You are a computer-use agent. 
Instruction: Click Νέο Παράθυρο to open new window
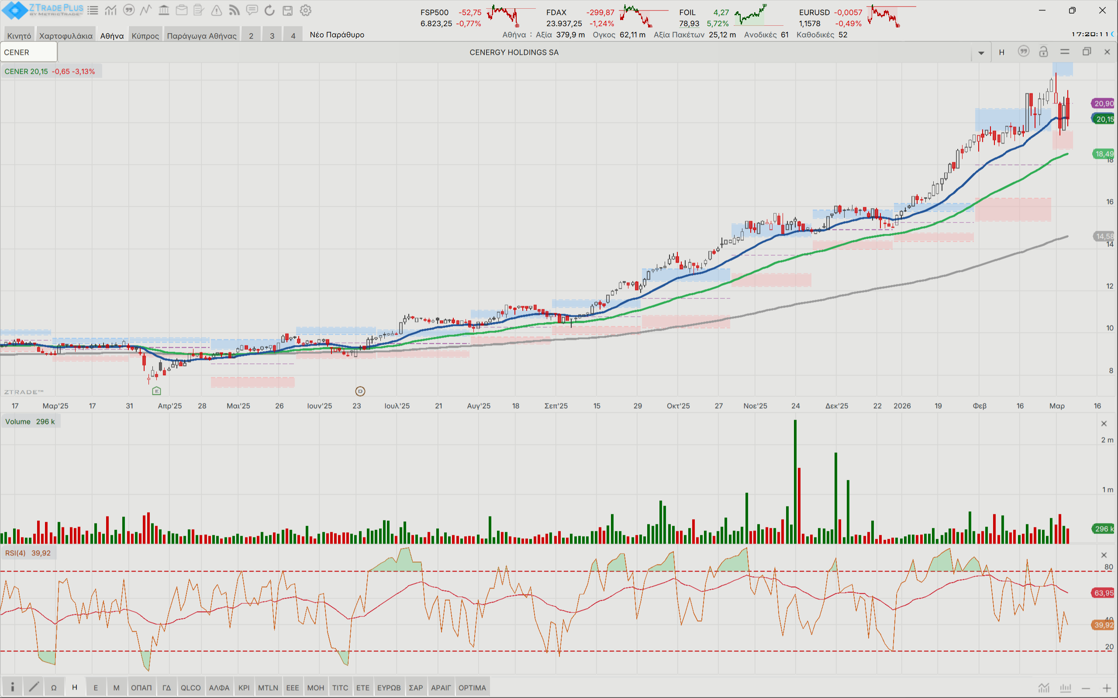(337, 34)
